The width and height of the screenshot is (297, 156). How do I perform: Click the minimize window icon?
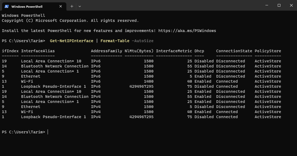tap(266, 5)
